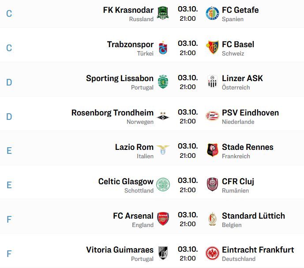
Task: Click the Linzer ASK logo
Action: pyautogui.click(x=212, y=82)
